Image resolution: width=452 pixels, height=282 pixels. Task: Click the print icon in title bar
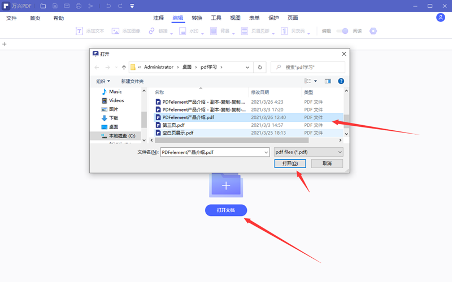click(79, 6)
